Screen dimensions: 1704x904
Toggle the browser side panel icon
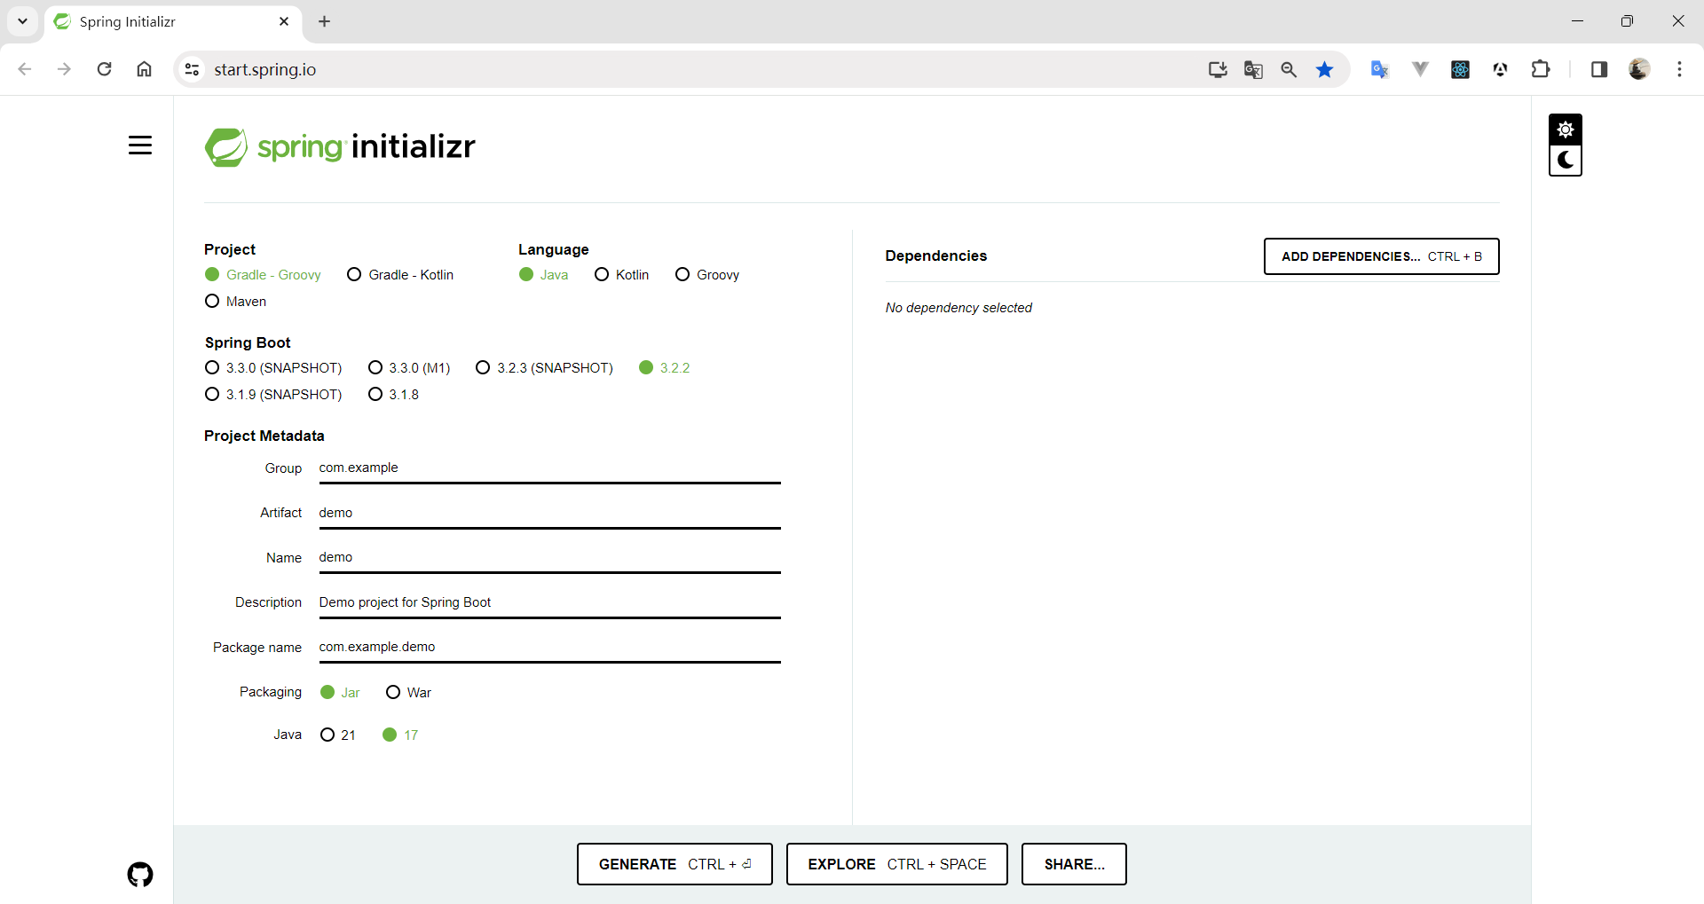pos(1599,69)
